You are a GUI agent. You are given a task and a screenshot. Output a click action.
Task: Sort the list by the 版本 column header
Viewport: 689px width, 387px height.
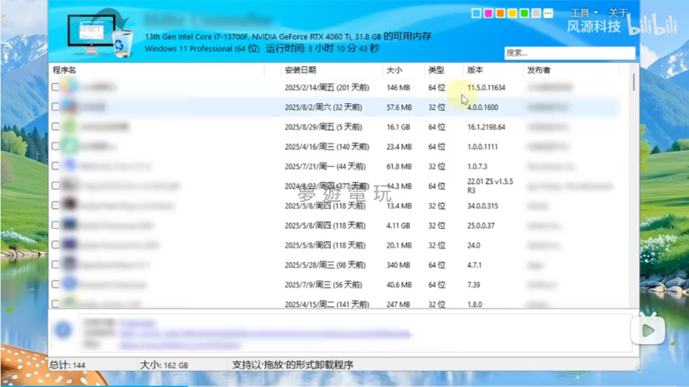click(x=475, y=70)
